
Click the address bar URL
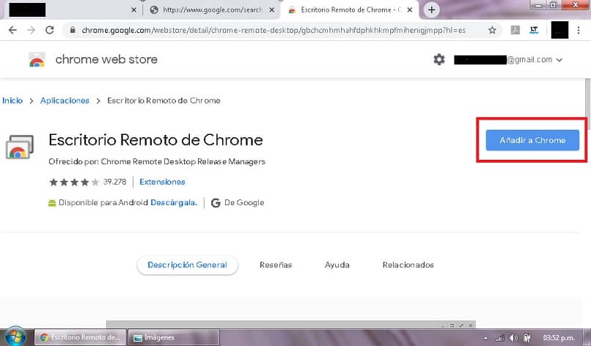coord(274,30)
